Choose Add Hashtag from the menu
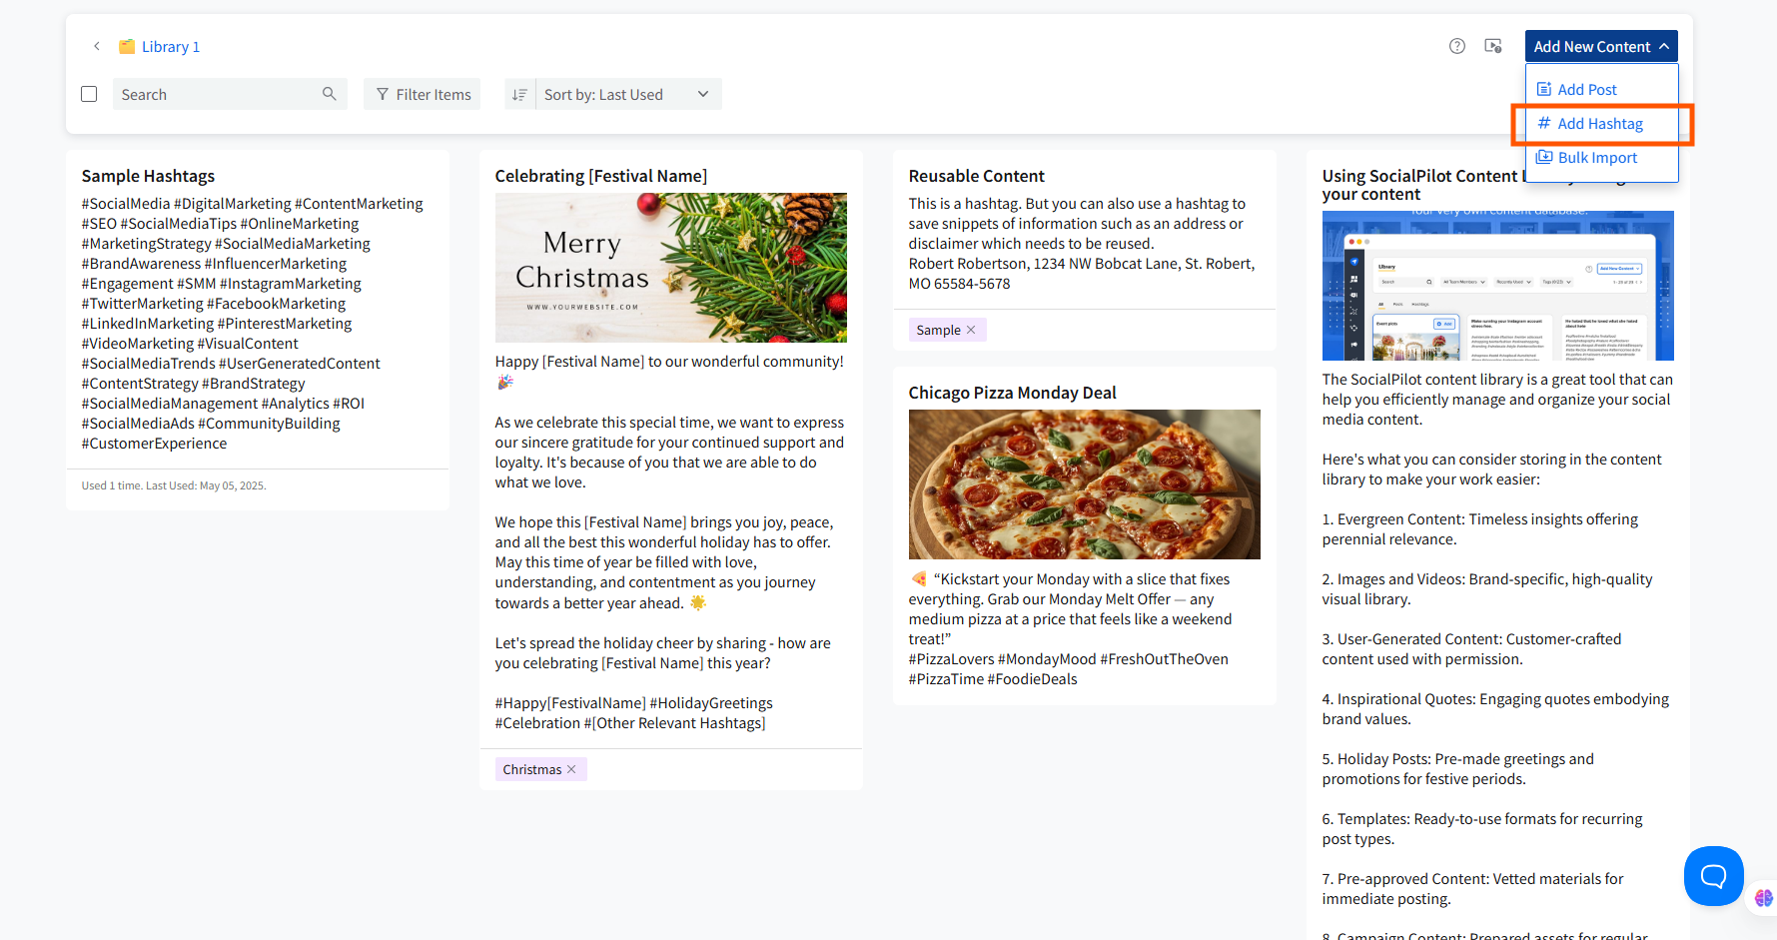 tap(1602, 124)
